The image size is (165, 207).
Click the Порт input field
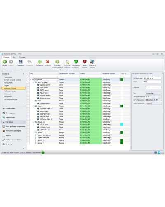(x=152, y=82)
